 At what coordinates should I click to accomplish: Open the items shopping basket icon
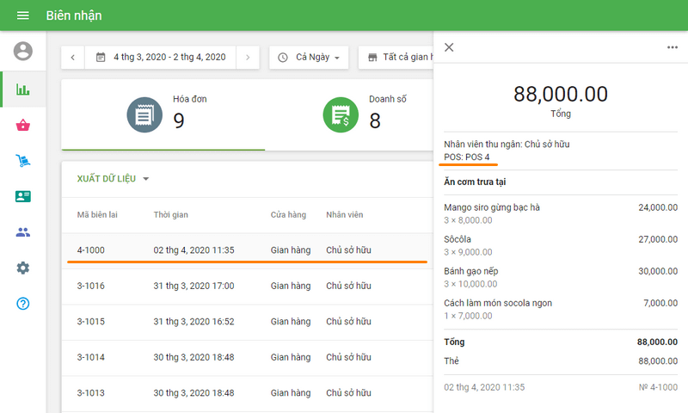click(23, 126)
